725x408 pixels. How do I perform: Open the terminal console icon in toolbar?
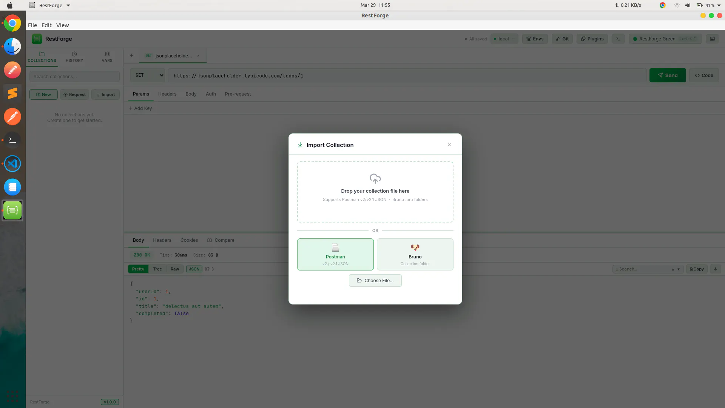point(618,39)
